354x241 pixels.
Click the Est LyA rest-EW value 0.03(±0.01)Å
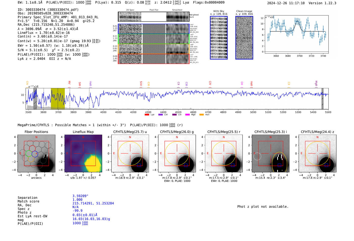tap(85, 215)
